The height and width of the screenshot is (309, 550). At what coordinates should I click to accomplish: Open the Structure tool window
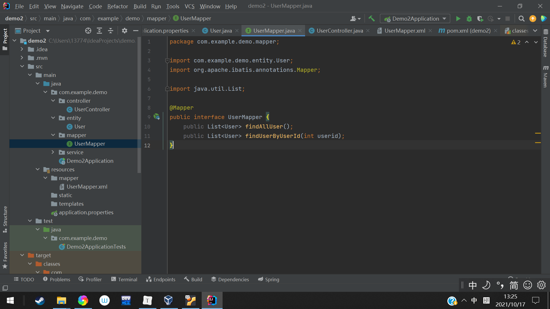point(5,219)
